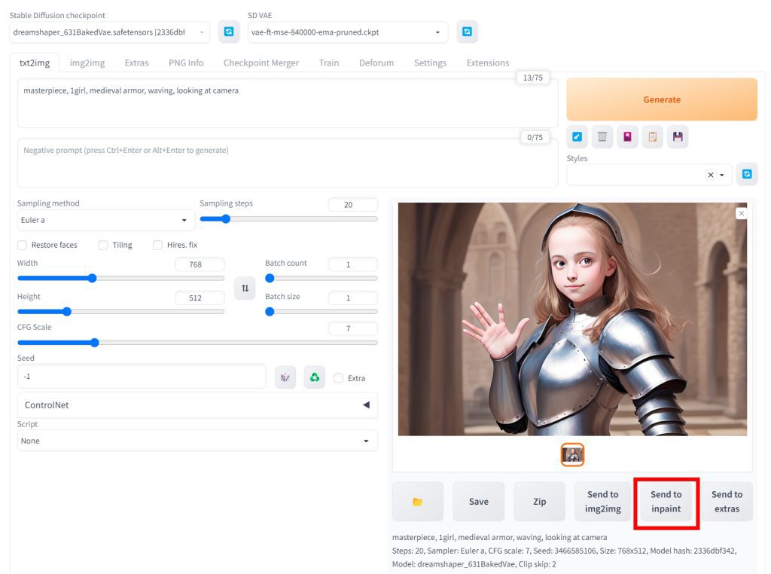Reuse last seed with the recycle icon

coord(314,377)
